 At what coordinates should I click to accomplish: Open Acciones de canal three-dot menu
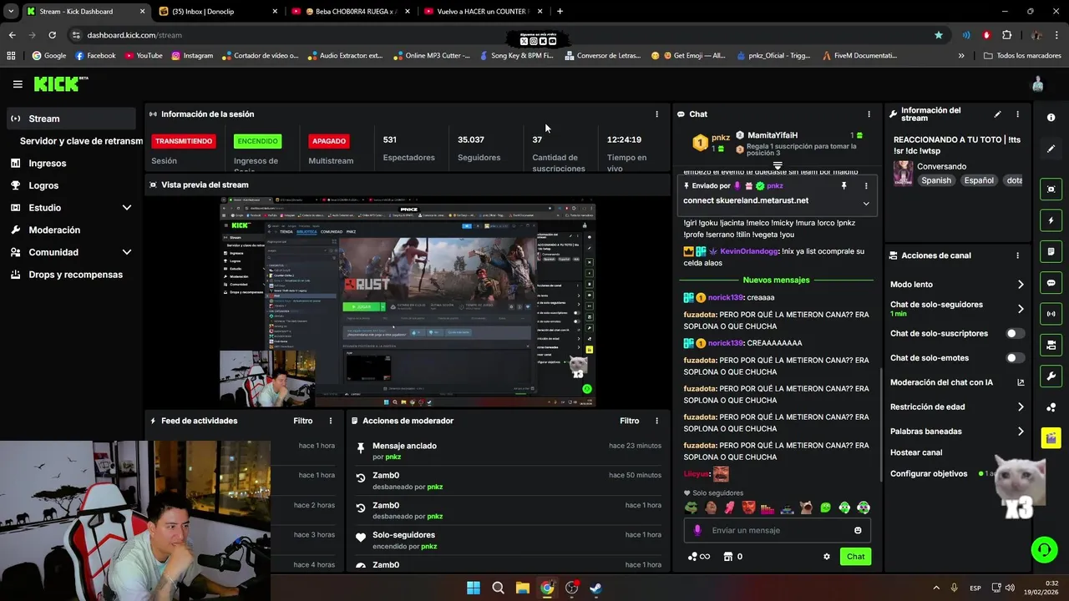pyautogui.click(x=1017, y=256)
